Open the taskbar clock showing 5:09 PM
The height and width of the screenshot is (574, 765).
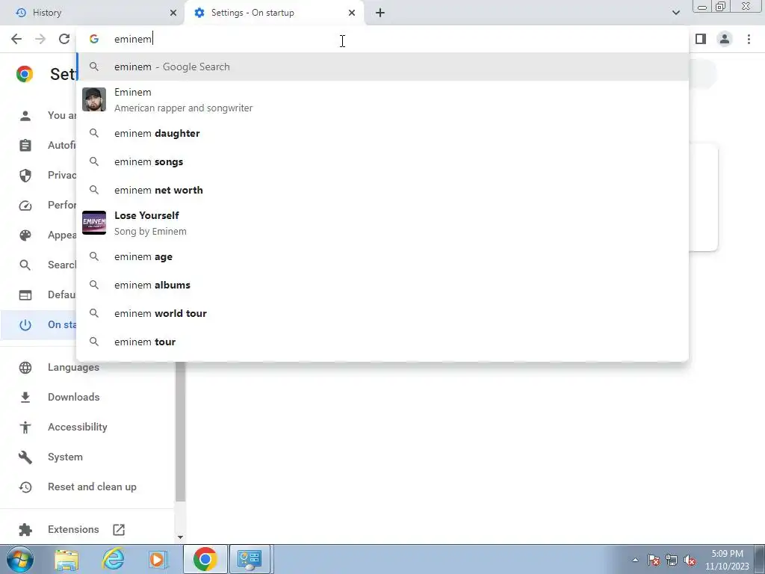(x=727, y=560)
